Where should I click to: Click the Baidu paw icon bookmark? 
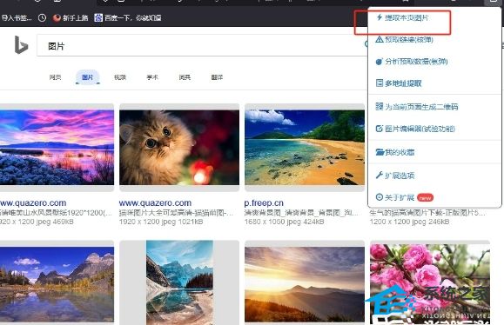pos(98,17)
